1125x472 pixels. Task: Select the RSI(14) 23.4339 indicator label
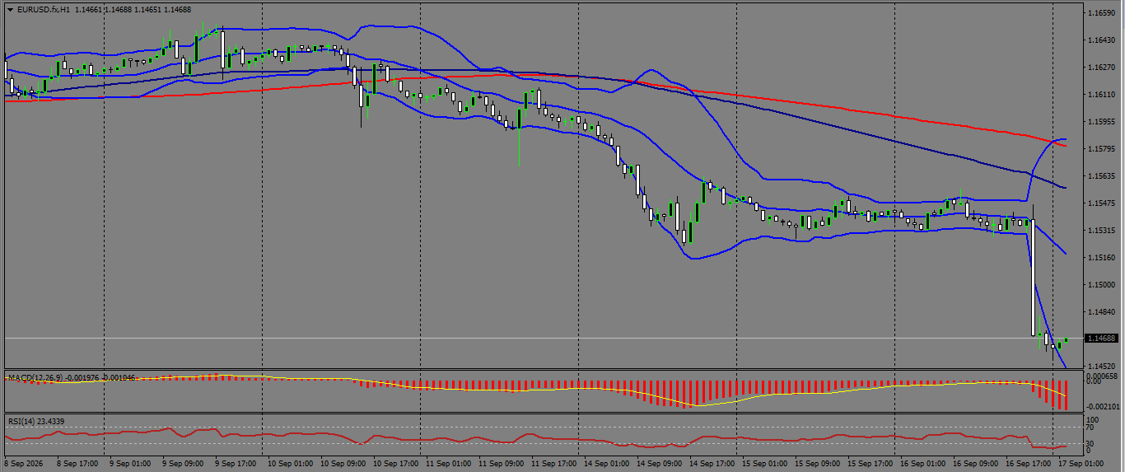(36, 421)
